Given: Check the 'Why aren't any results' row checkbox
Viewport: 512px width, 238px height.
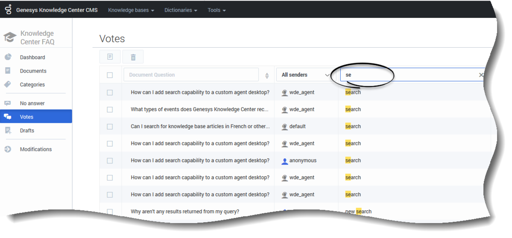Looking at the screenshot, I should [x=110, y=212].
